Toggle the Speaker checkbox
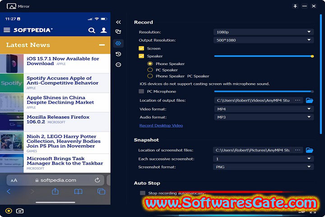 pyautogui.click(x=141, y=56)
